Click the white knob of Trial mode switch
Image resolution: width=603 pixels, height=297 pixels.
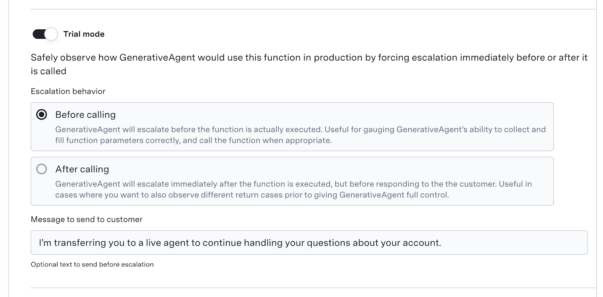tap(51, 34)
